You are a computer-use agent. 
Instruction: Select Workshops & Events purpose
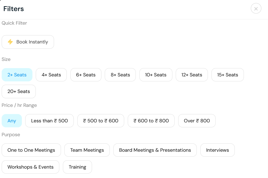(x=30, y=167)
